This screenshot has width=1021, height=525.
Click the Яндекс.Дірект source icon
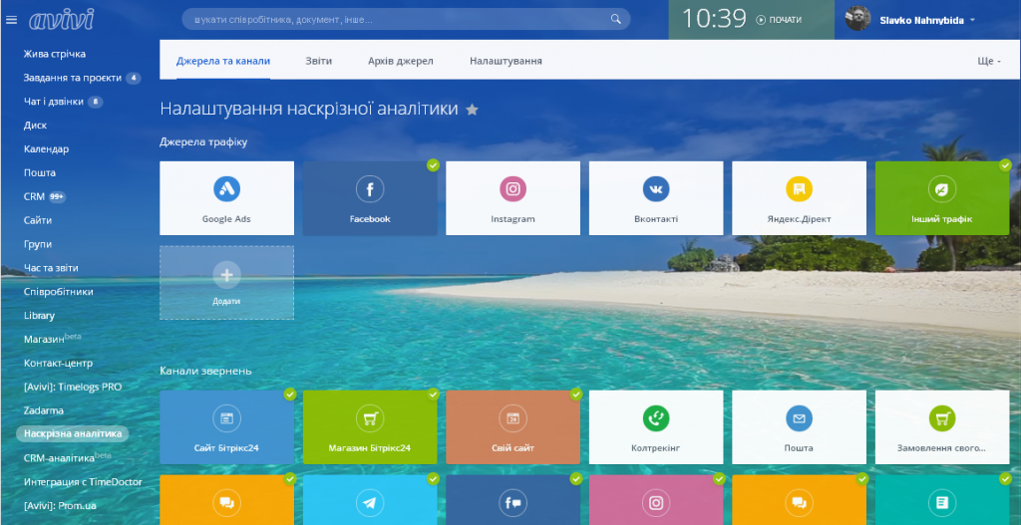[x=799, y=188]
